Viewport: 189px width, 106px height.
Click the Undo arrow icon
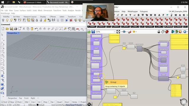click(x=36, y=29)
